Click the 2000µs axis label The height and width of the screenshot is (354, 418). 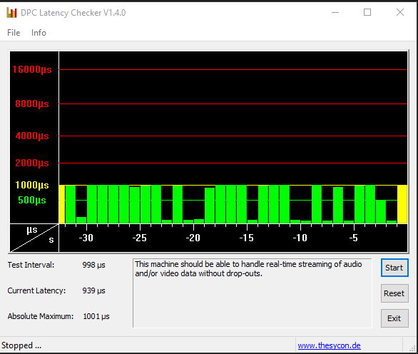tap(32, 163)
